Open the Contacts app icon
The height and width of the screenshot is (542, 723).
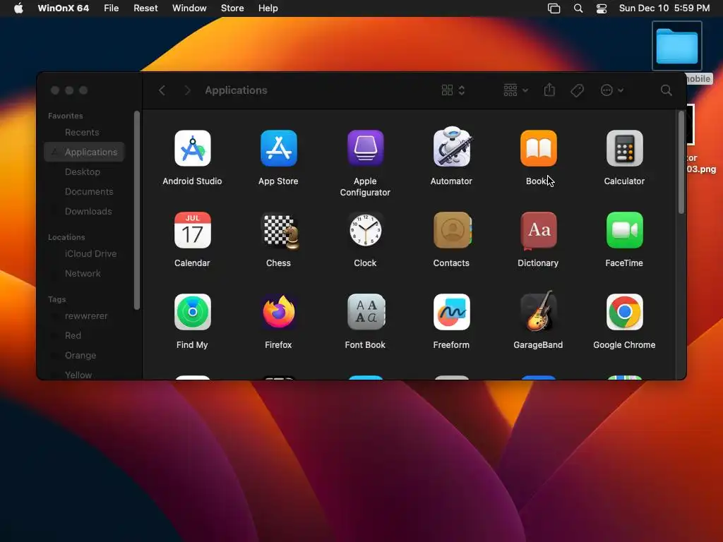coord(452,230)
